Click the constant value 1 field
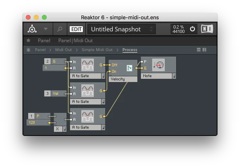The image size is (240, 168). [55, 68]
